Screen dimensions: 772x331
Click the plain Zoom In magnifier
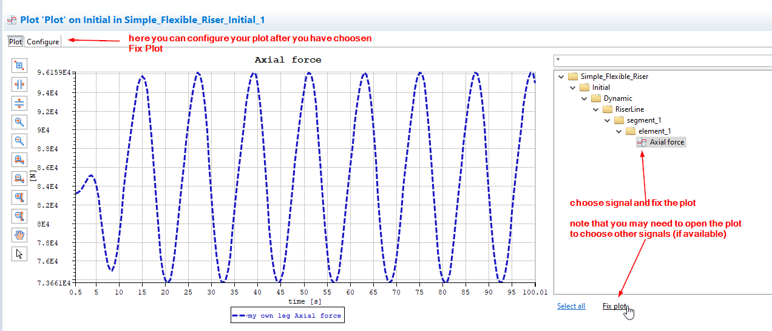[19, 122]
